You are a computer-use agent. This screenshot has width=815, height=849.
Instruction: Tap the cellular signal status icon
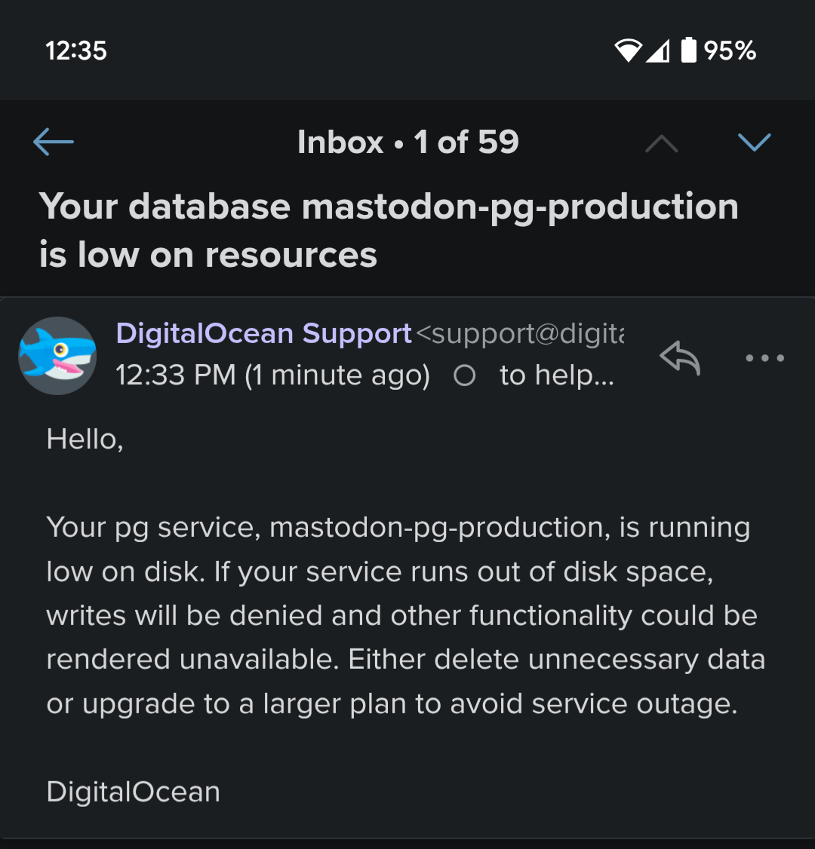658,51
